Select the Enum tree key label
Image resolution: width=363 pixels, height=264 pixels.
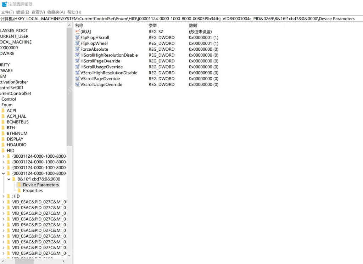7,105
